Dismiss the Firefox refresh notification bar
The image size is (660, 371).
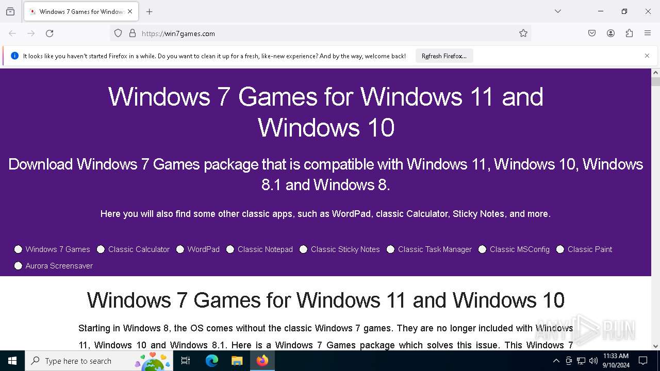(647, 56)
